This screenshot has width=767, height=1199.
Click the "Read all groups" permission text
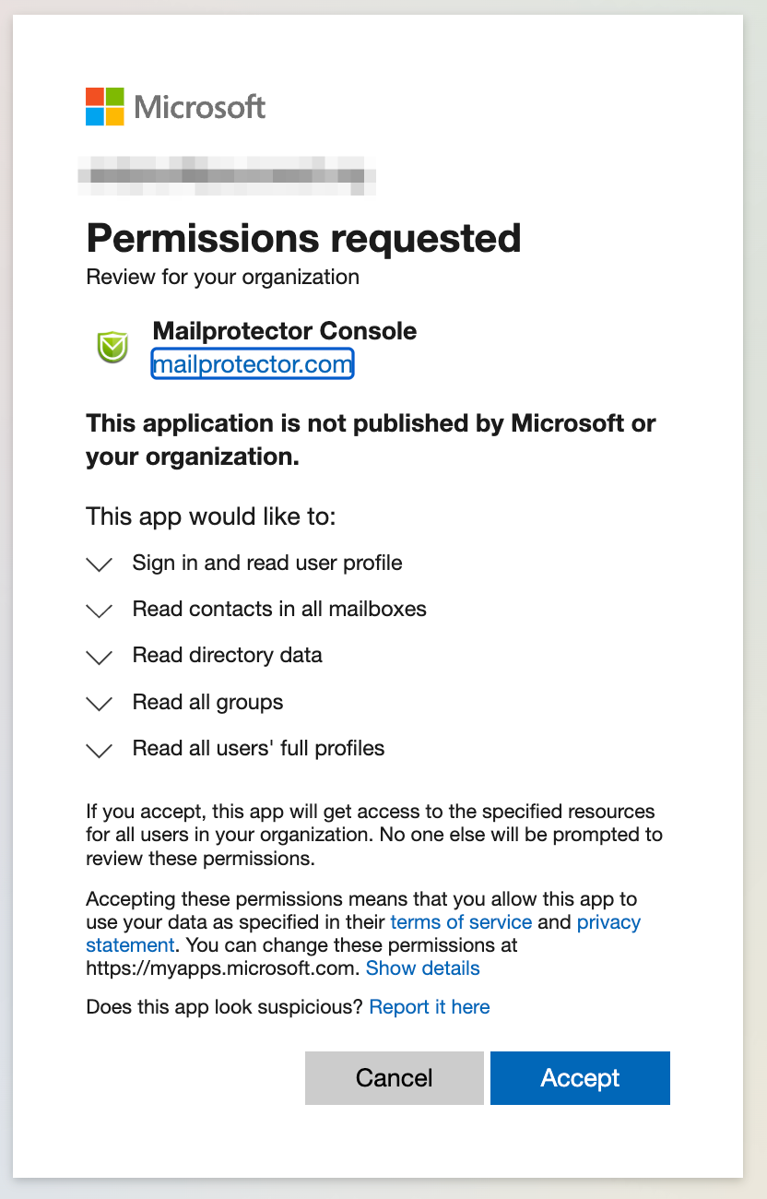coord(207,702)
